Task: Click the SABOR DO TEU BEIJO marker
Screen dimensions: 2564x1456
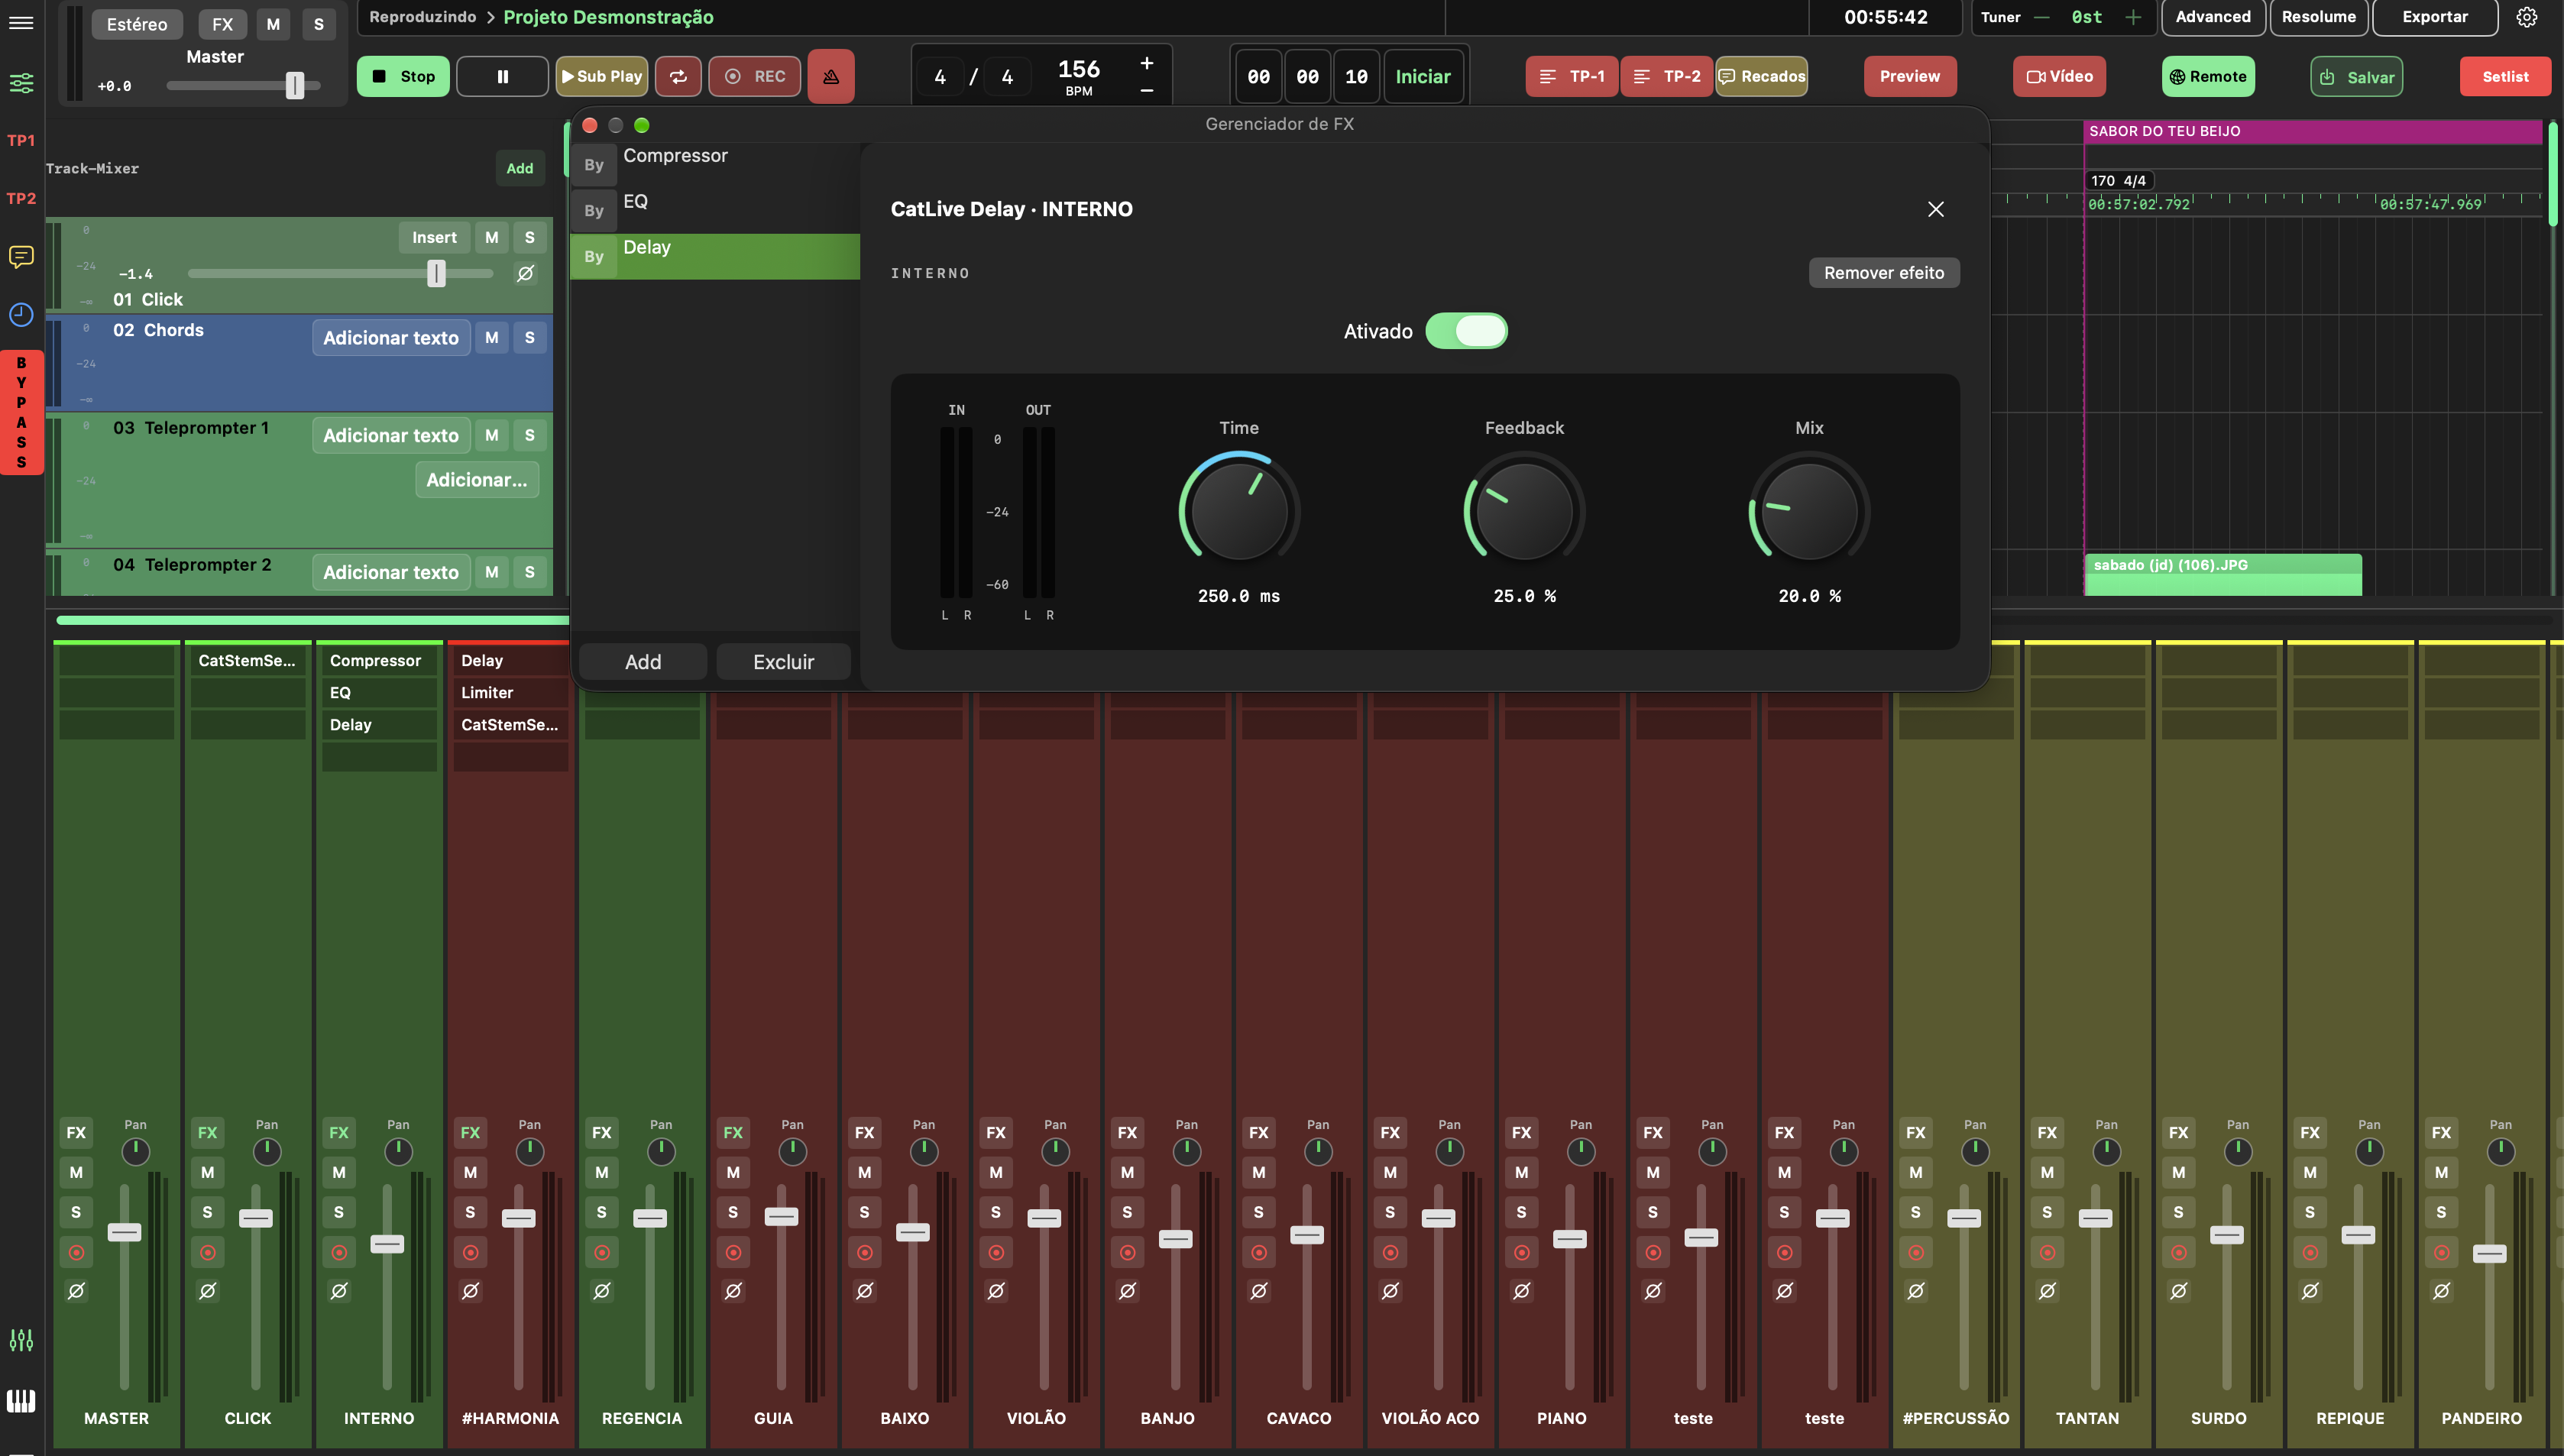Action: pos(2312,131)
